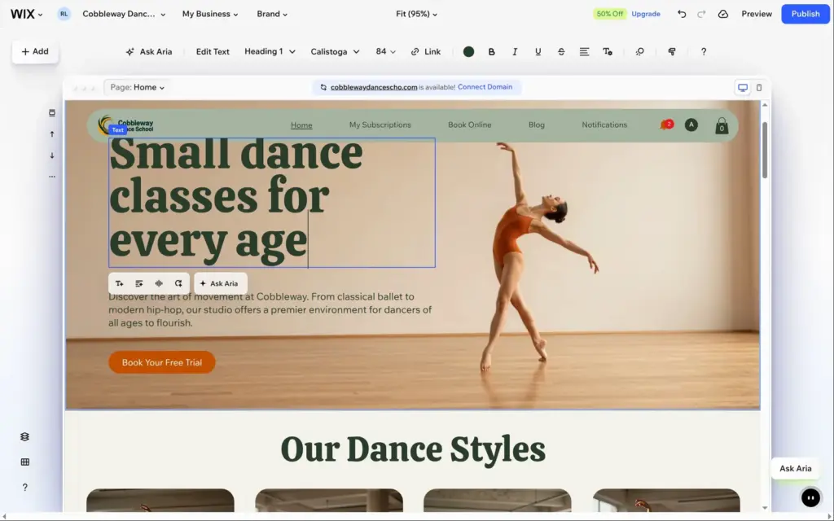Click the 50% Off badge
The width and height of the screenshot is (834, 521).
tap(609, 14)
